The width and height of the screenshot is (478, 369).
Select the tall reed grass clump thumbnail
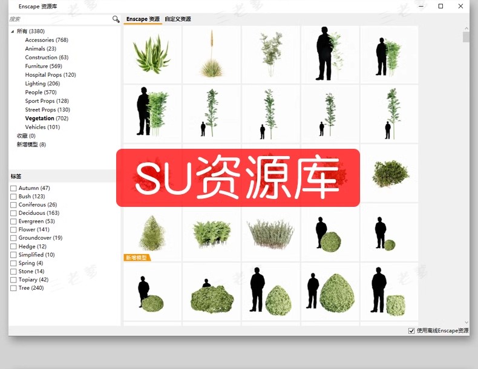click(270, 232)
